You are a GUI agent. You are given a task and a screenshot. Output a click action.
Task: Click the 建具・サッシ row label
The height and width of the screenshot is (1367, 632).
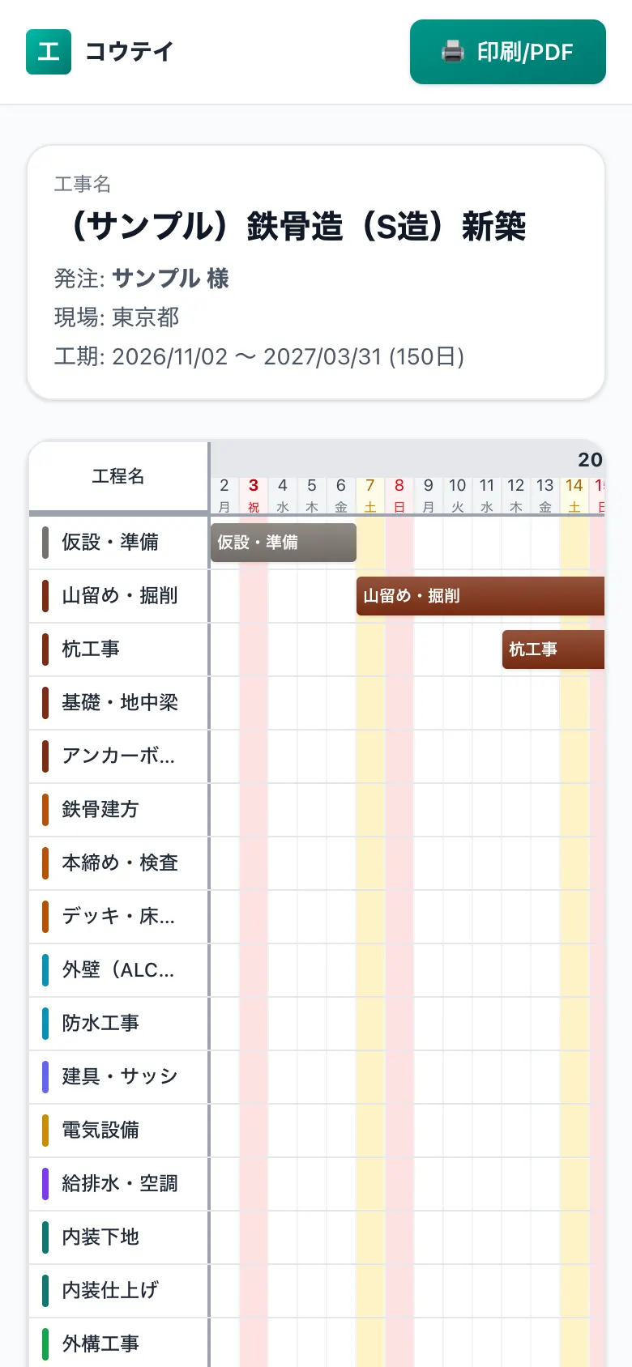pos(119,1076)
